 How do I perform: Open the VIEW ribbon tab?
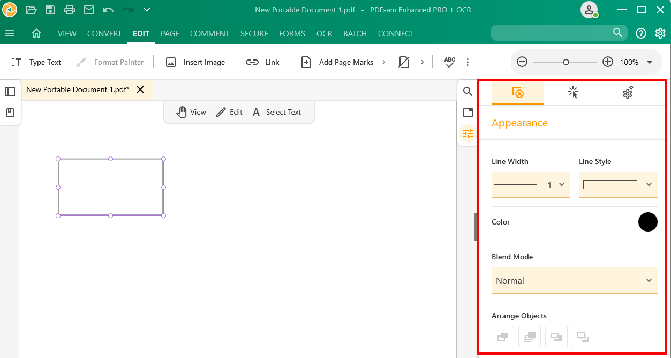[x=67, y=33]
